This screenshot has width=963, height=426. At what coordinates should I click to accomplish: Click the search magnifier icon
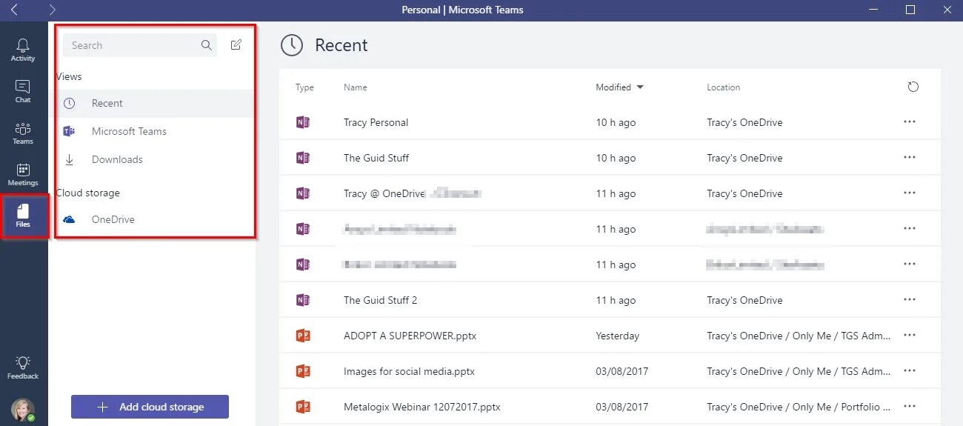coord(207,45)
